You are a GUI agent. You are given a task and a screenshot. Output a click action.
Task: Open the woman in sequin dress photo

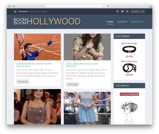coord(38,107)
